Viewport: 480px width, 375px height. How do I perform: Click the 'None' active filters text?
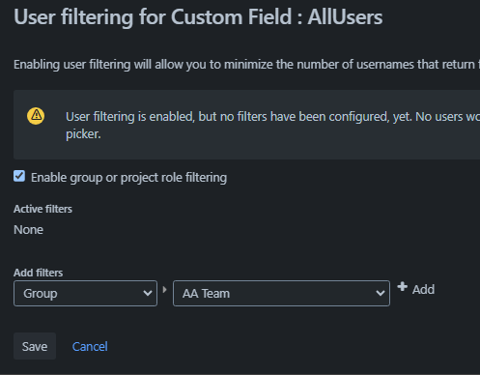[x=28, y=230]
